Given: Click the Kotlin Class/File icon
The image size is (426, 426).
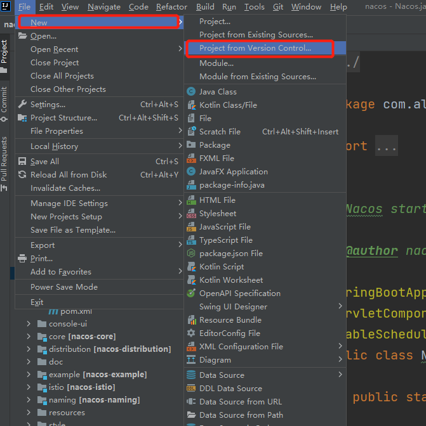Looking at the screenshot, I should click(x=192, y=105).
